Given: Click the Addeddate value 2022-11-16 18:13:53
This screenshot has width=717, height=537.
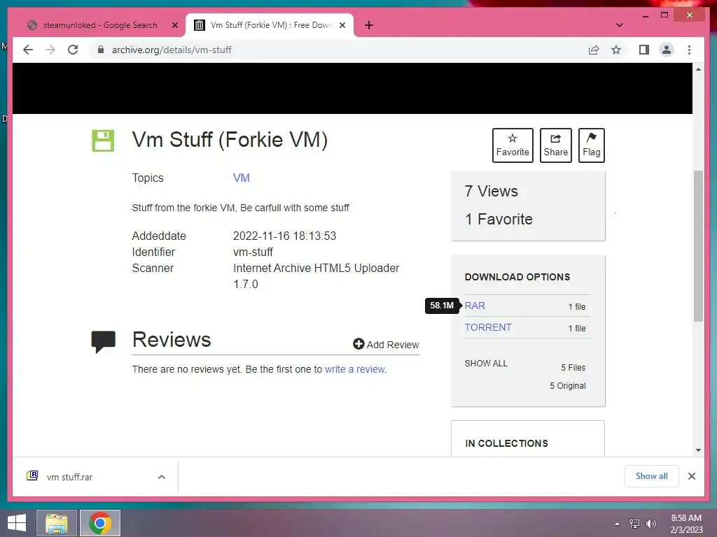Looking at the screenshot, I should click(x=284, y=236).
